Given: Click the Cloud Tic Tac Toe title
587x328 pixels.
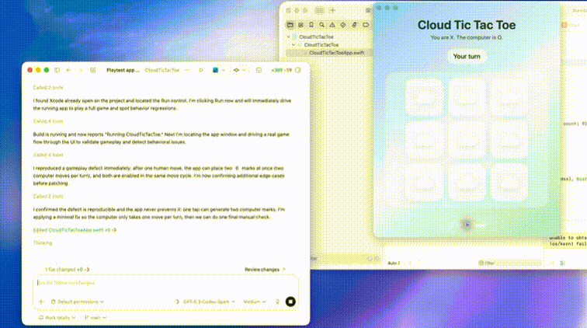Looking at the screenshot, I should [467, 25].
